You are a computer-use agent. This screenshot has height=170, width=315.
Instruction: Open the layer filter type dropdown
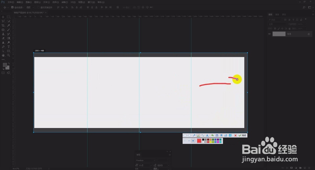coord(275,20)
